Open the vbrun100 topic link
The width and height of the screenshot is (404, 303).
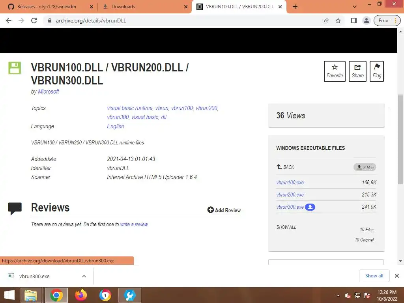pos(182,108)
